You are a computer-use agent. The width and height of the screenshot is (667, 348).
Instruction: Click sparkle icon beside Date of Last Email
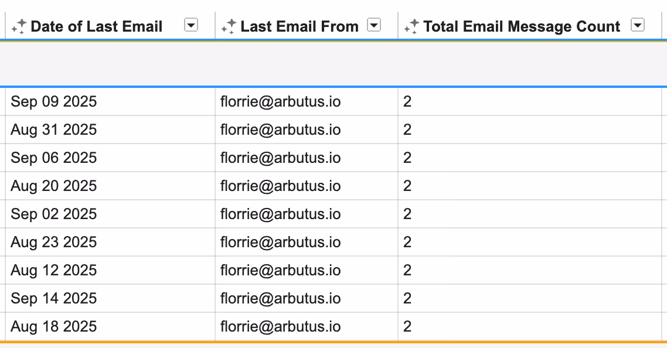pos(19,27)
